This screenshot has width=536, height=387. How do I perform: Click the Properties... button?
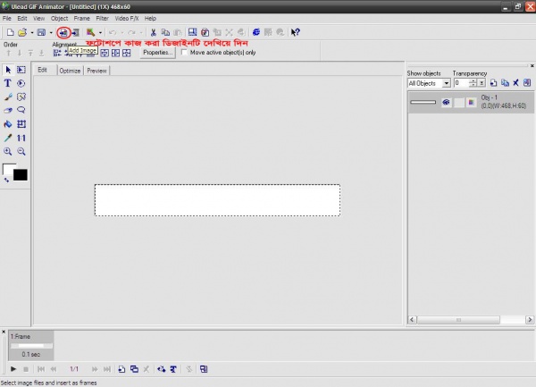[157, 53]
